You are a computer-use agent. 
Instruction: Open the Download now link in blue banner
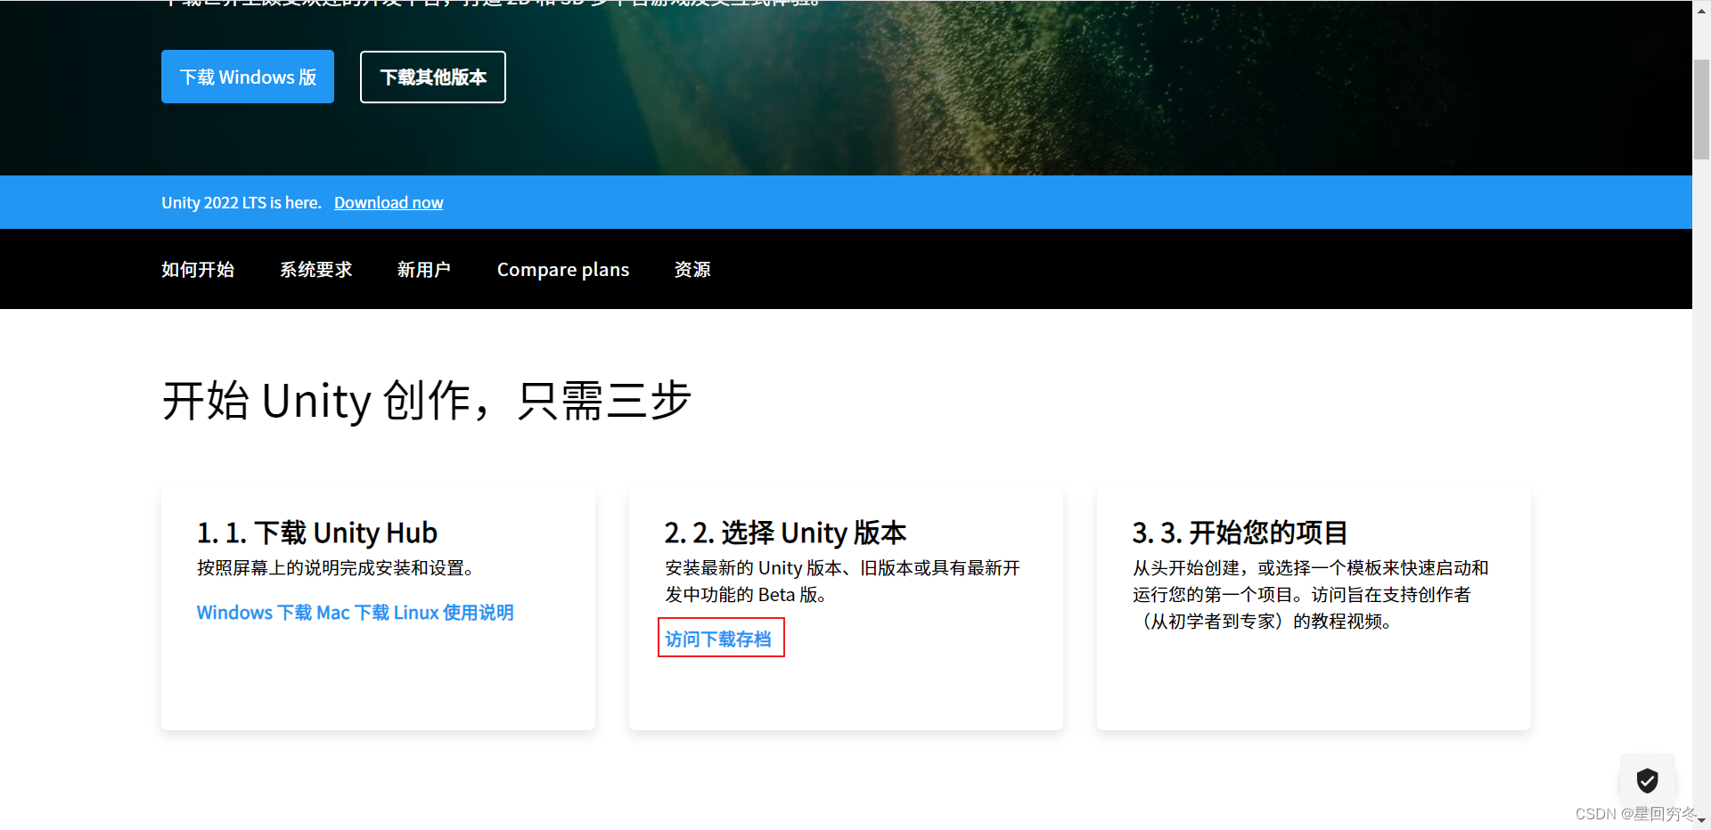(x=389, y=202)
